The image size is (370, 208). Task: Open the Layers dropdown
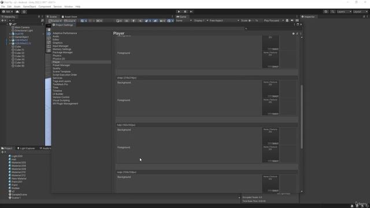click(x=344, y=12)
